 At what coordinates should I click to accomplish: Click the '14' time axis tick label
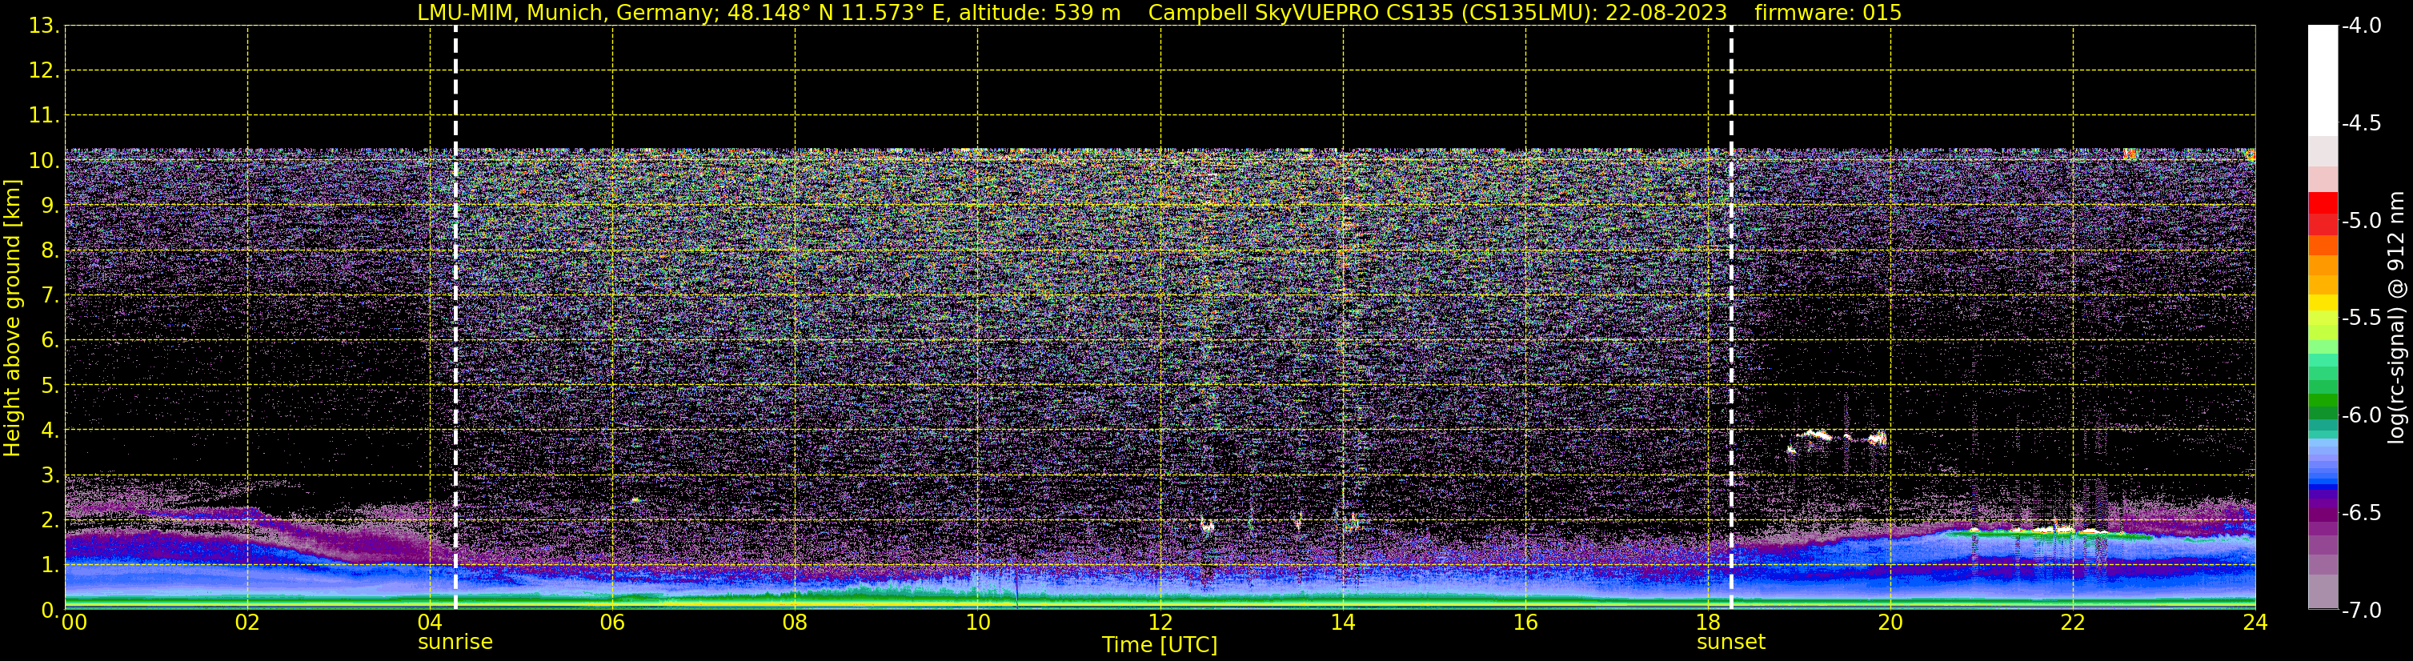[1343, 623]
